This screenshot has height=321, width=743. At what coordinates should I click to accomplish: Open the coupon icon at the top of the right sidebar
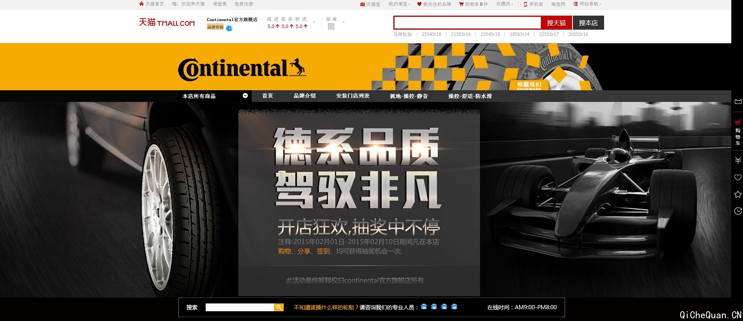[738, 102]
